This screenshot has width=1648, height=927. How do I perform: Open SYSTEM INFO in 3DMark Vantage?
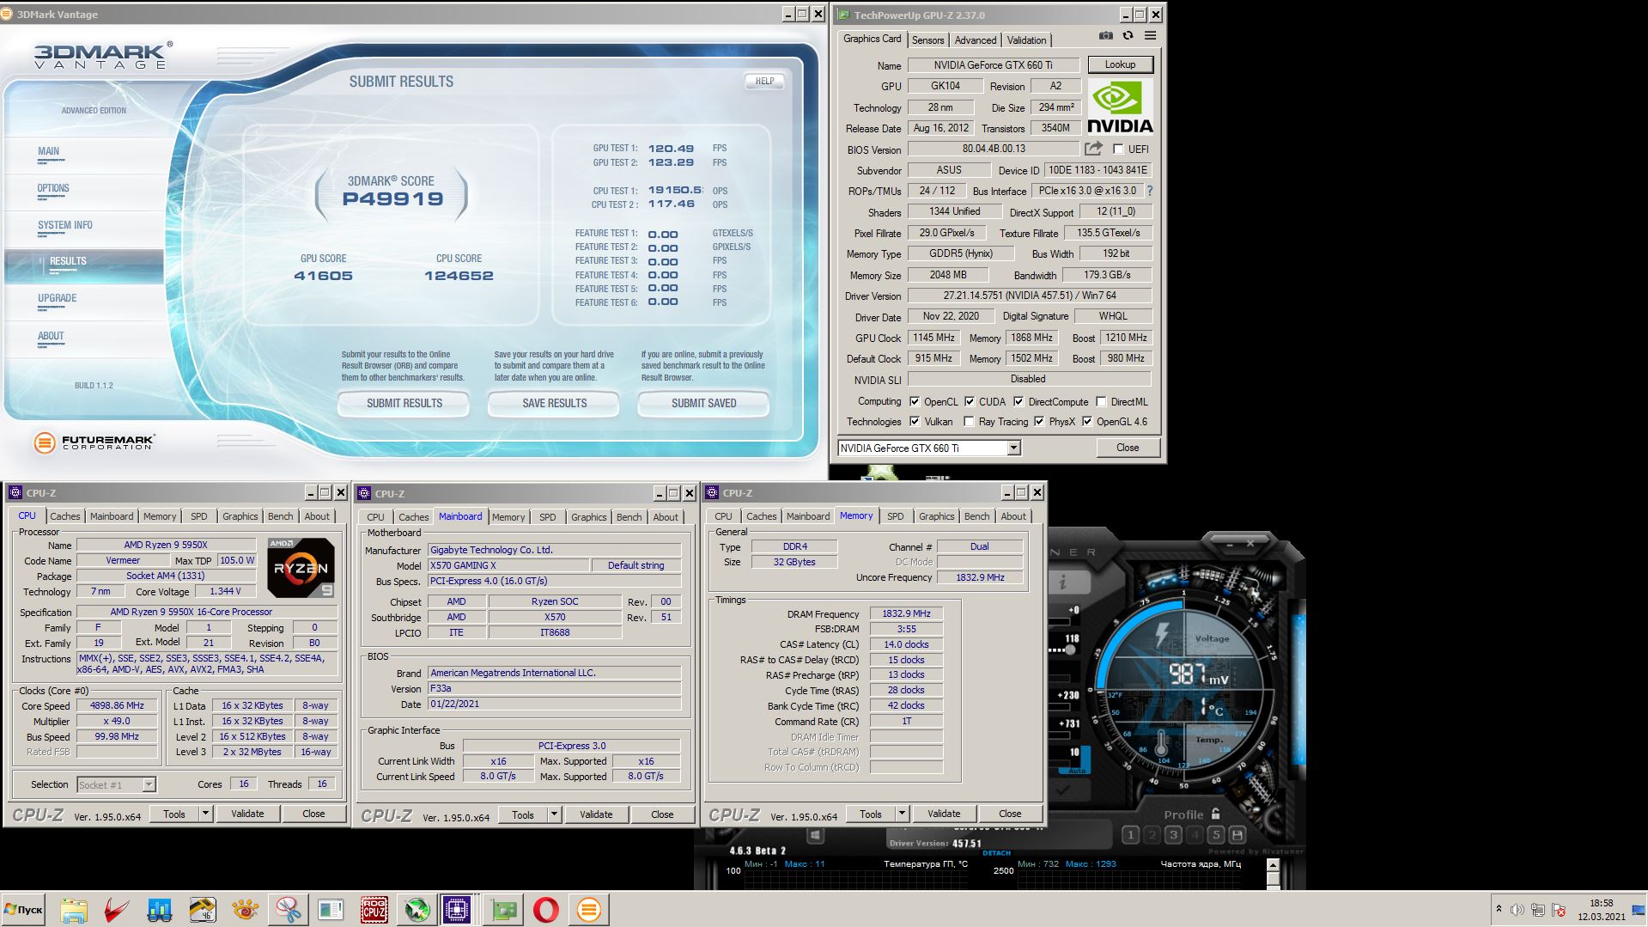(65, 225)
